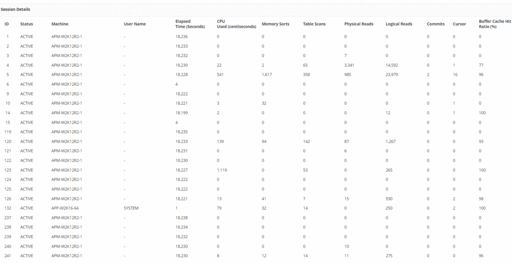Click the CPU Used (centiseconds) header

tap(236, 24)
